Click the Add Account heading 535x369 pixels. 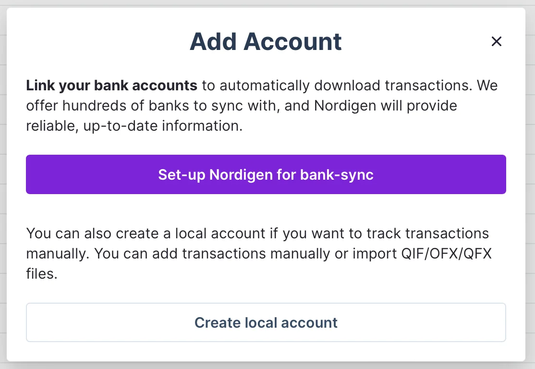tap(266, 42)
